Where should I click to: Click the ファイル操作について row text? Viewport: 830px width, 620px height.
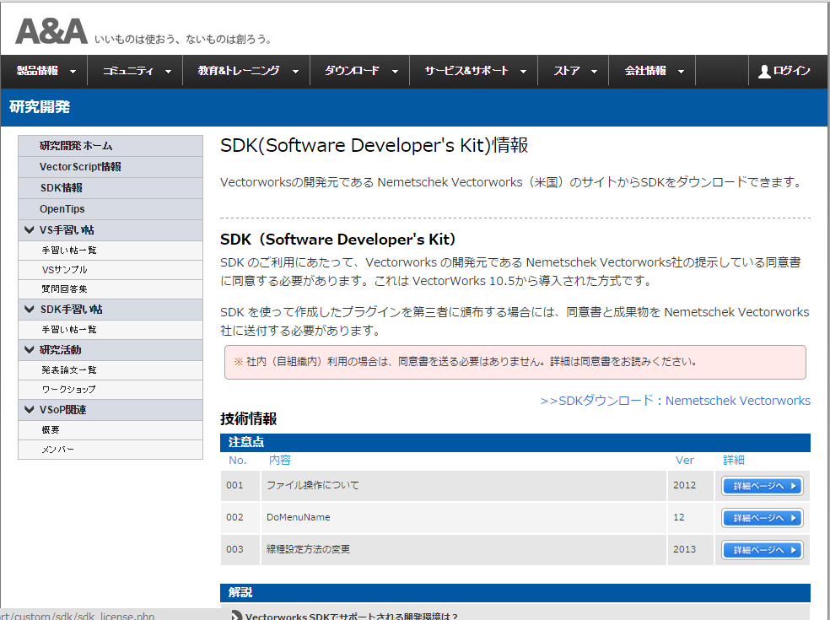(x=312, y=485)
